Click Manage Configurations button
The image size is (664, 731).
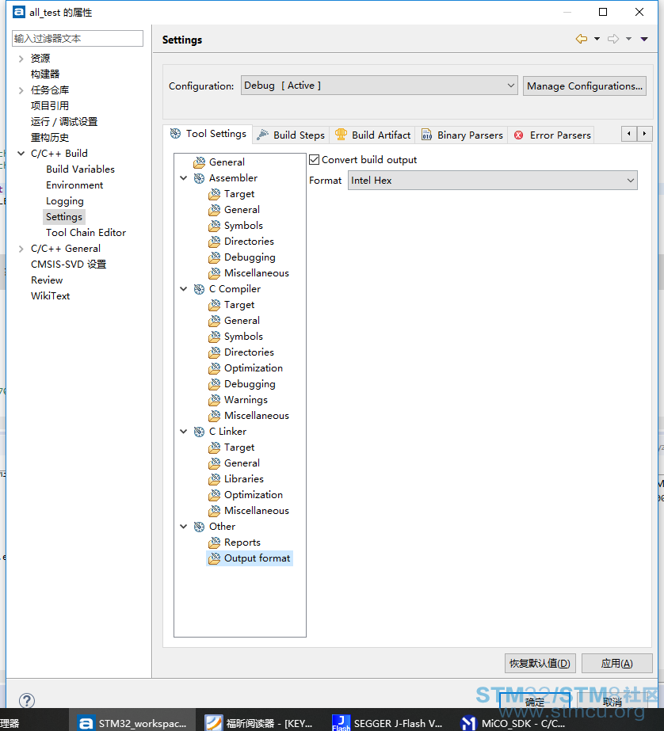pyautogui.click(x=585, y=86)
